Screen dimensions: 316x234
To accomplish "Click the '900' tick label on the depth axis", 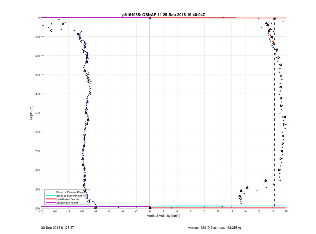I will tap(37, 189).
